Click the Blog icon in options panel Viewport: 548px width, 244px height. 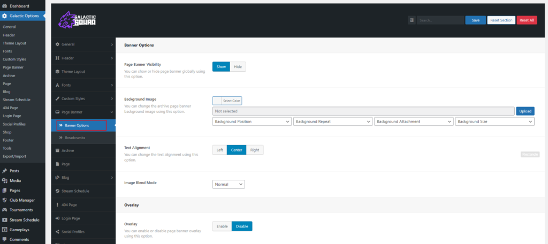tap(58, 178)
